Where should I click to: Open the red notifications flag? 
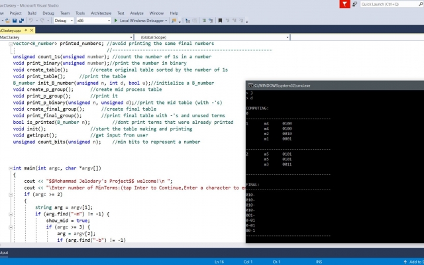pyautogui.click(x=344, y=4)
